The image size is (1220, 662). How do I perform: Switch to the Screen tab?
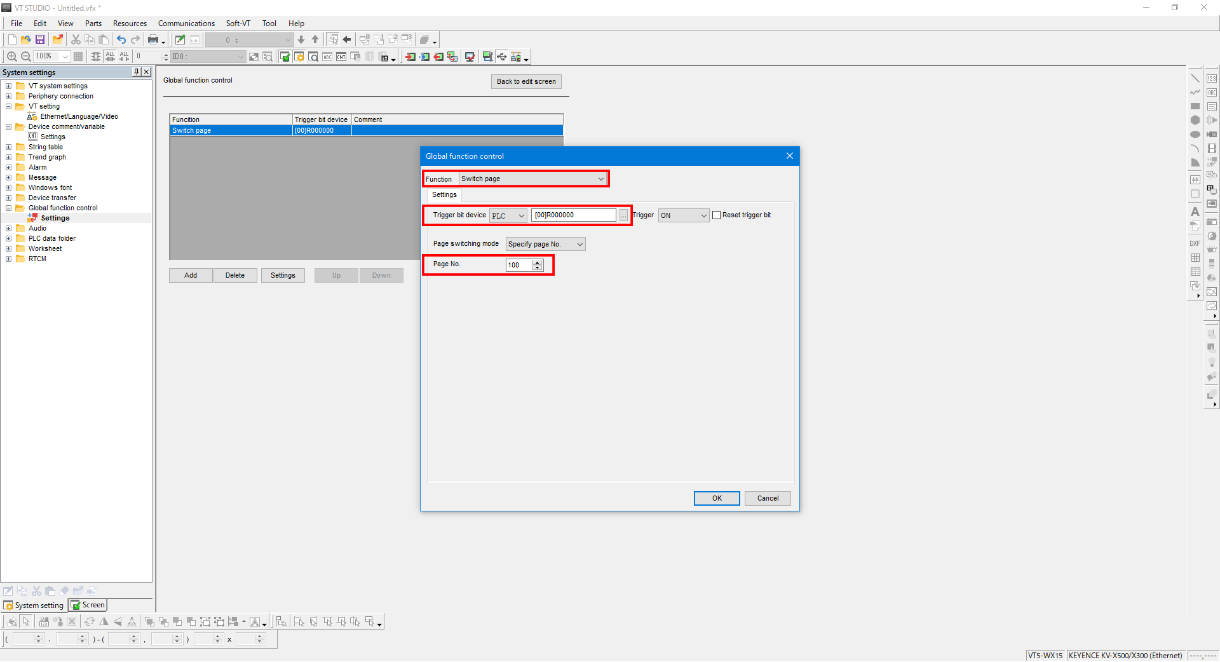tap(88, 605)
